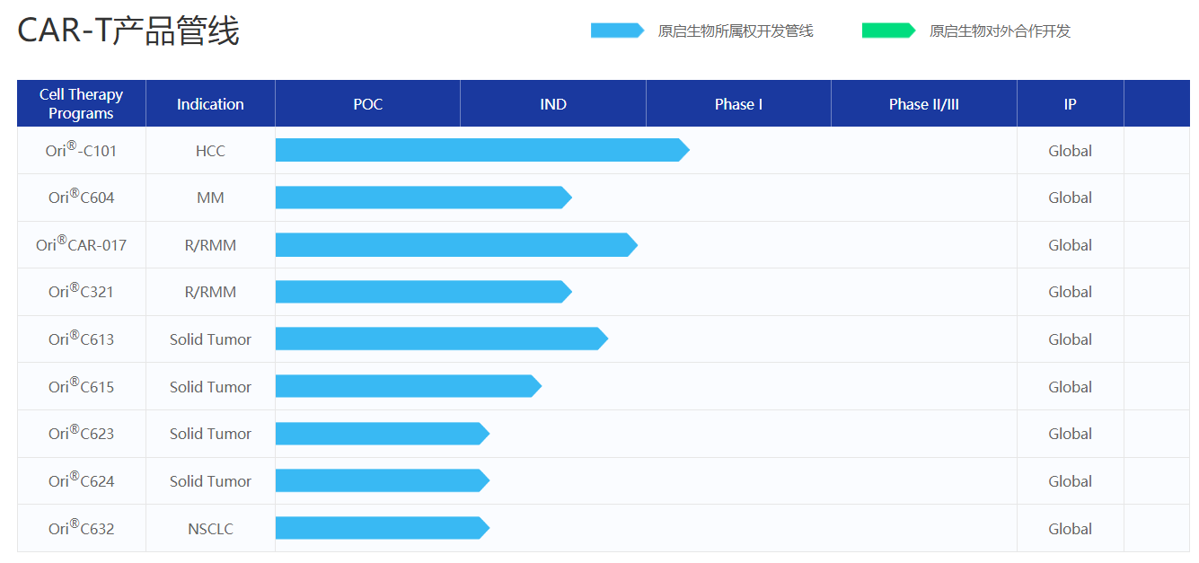Click the Ori C624 program name
The image size is (1199, 563).
point(81,481)
